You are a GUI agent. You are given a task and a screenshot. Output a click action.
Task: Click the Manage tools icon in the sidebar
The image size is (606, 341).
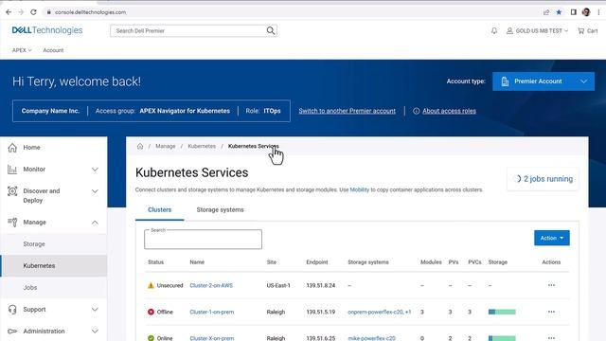tap(12, 223)
